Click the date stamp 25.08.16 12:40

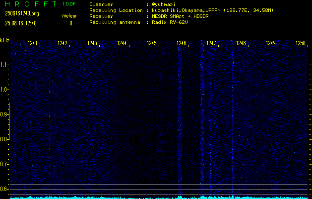click(21, 23)
